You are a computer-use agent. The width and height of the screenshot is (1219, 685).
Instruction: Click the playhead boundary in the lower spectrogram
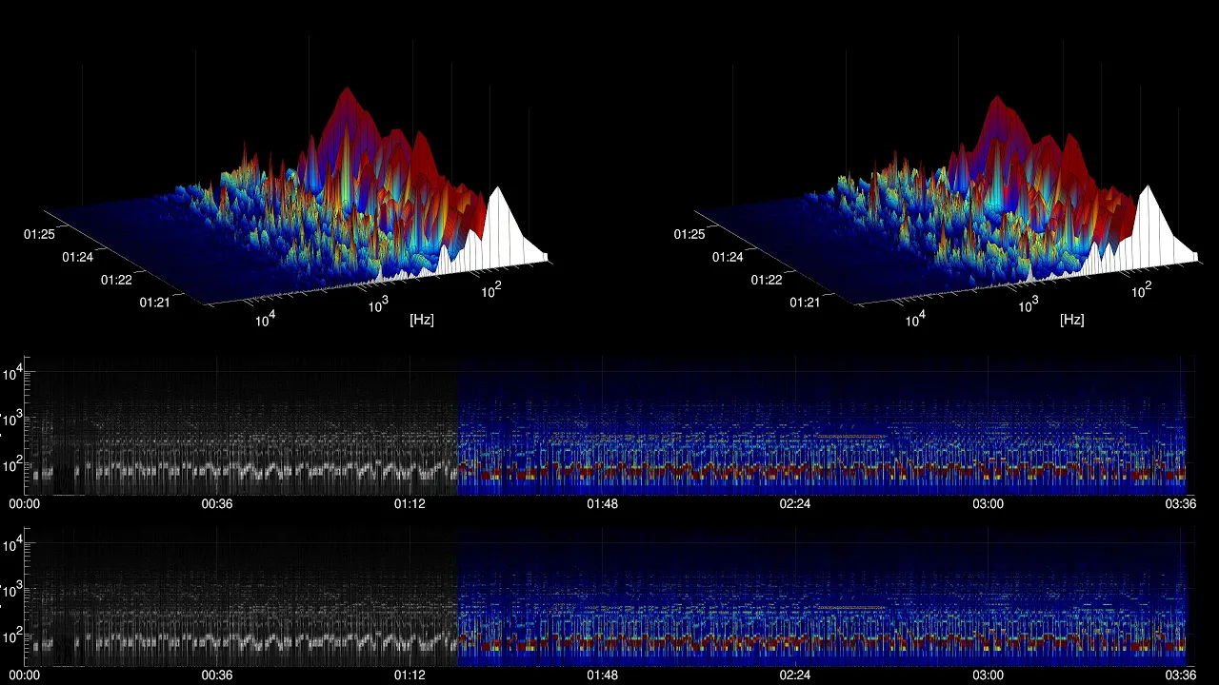(457, 597)
